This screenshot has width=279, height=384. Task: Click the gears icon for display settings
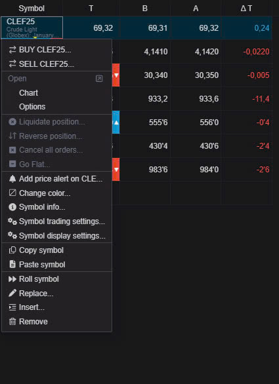(x=12, y=236)
